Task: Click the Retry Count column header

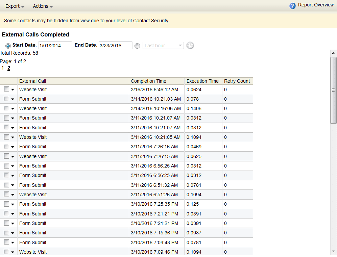Action: click(237, 81)
